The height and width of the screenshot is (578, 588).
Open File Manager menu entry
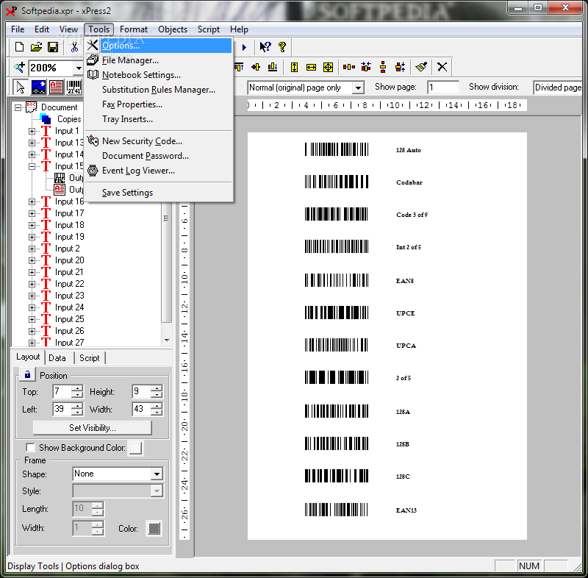click(x=159, y=60)
